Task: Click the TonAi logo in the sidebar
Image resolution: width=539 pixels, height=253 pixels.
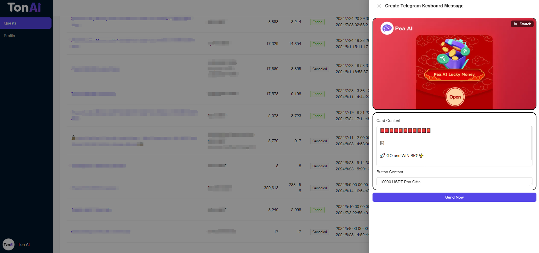Action: point(24,7)
